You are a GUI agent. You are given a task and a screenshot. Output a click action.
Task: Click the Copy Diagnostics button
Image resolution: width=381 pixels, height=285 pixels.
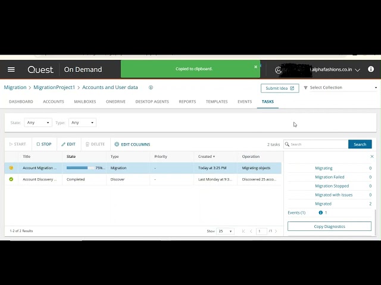[x=329, y=226]
